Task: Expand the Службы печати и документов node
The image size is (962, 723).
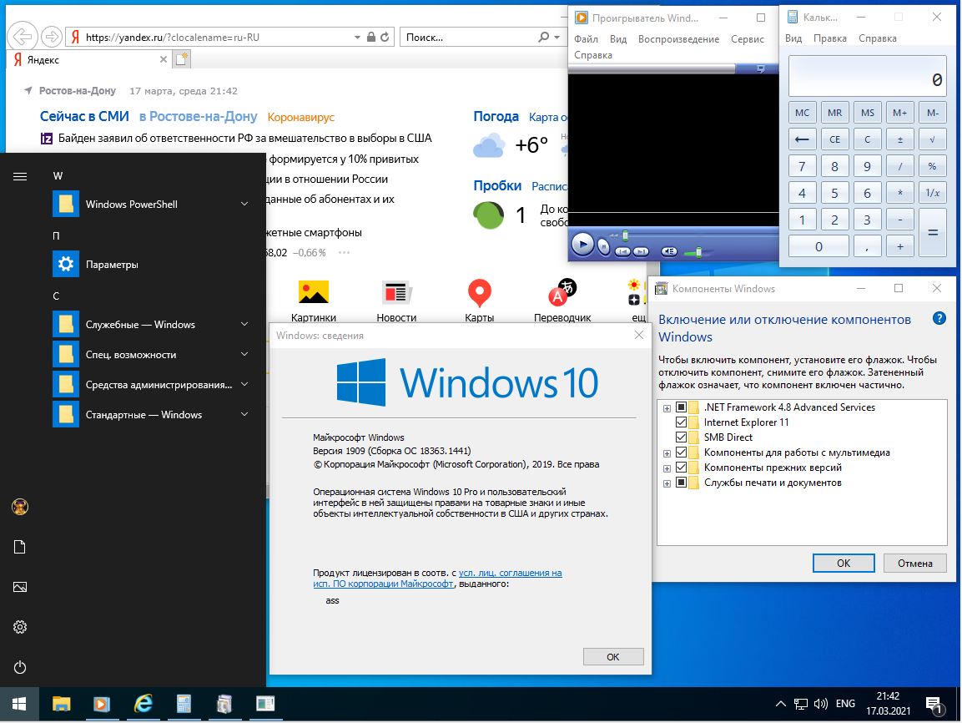Action: point(667,483)
